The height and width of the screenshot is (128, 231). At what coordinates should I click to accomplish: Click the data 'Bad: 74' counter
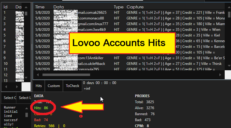[x=41, y=120]
